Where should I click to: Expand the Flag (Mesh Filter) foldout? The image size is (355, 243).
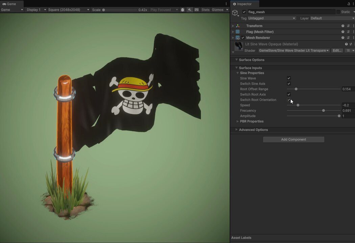(233, 32)
